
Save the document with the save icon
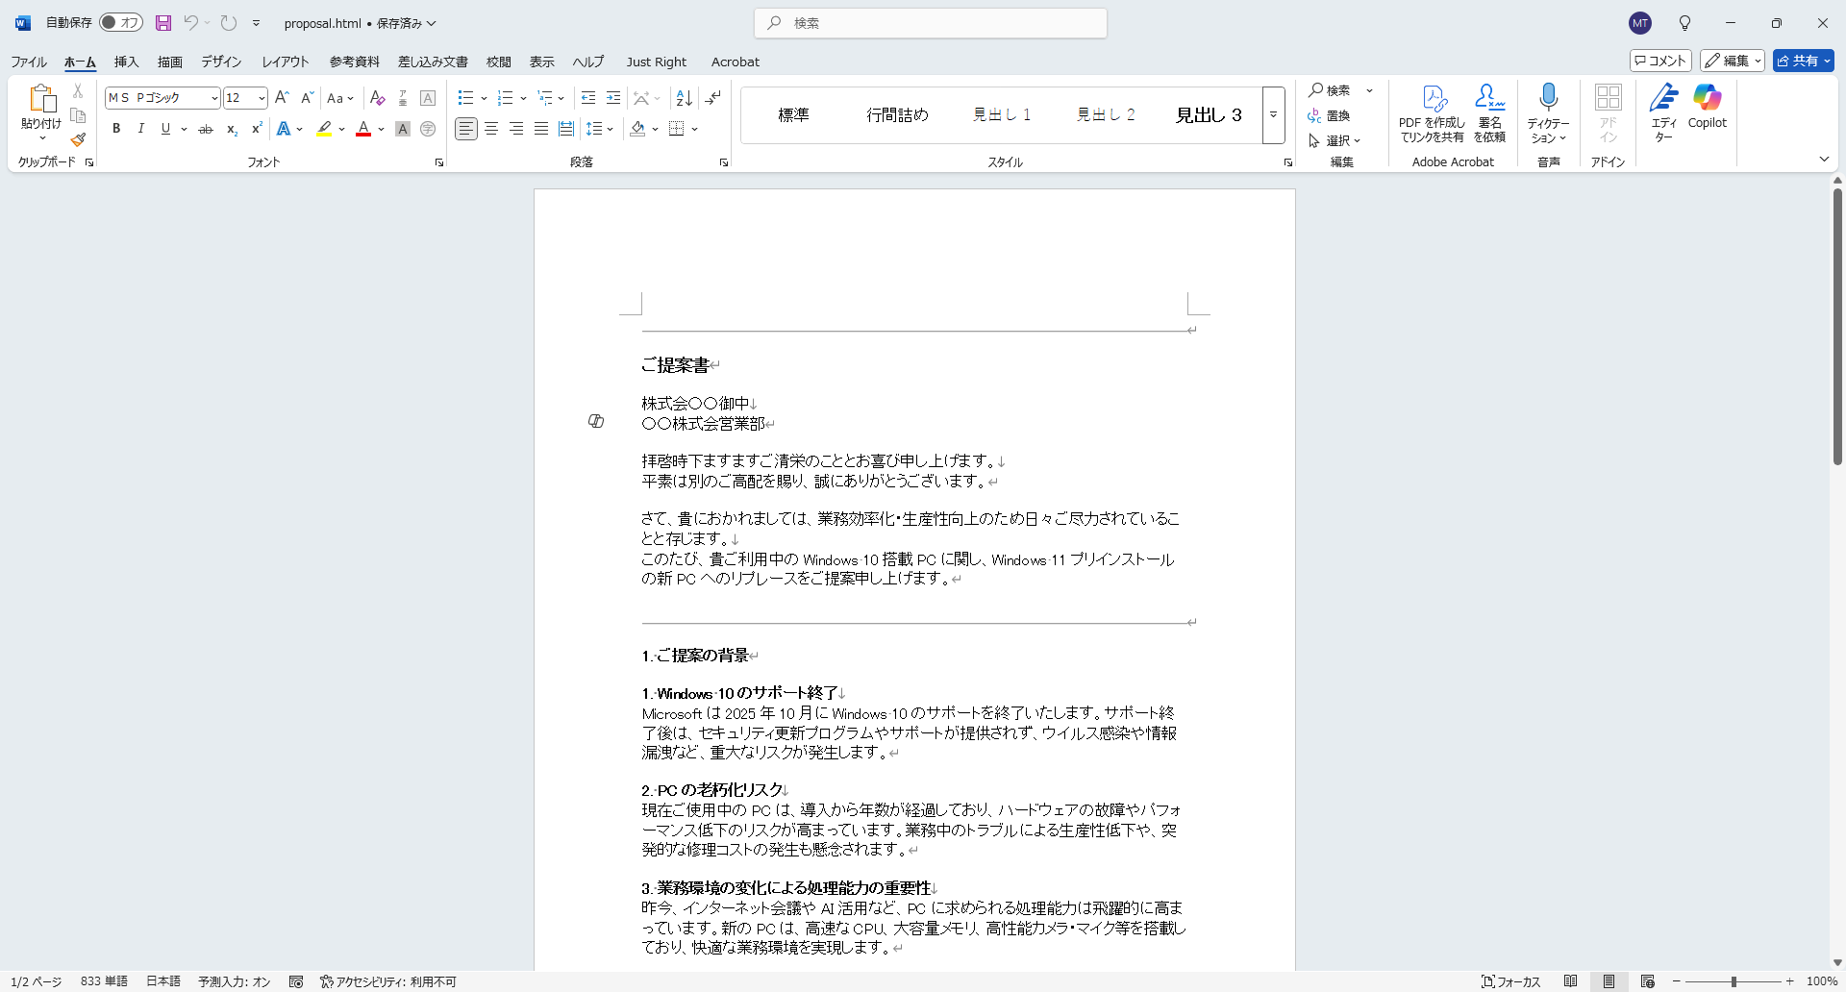162,23
